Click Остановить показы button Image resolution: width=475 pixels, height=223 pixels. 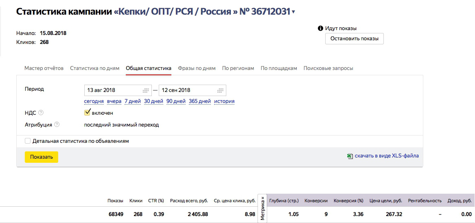pos(354,39)
